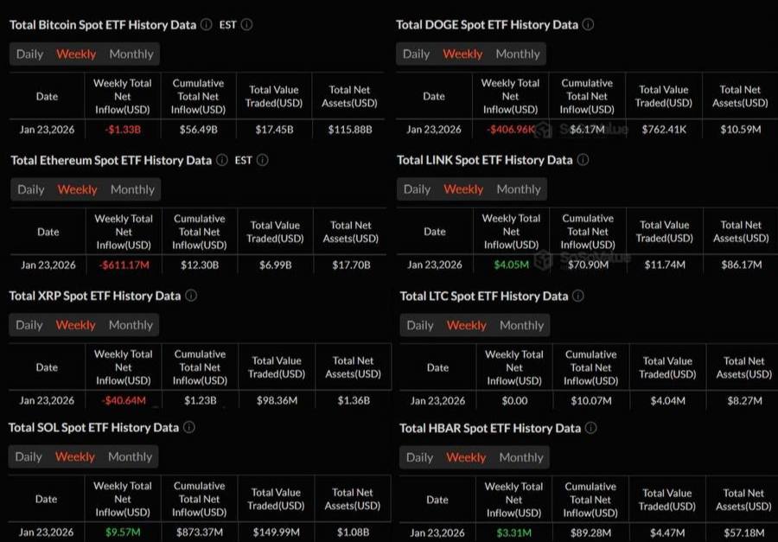Select Daily view for LINK ETF
Viewport: 778px width, 542px height.
click(417, 189)
